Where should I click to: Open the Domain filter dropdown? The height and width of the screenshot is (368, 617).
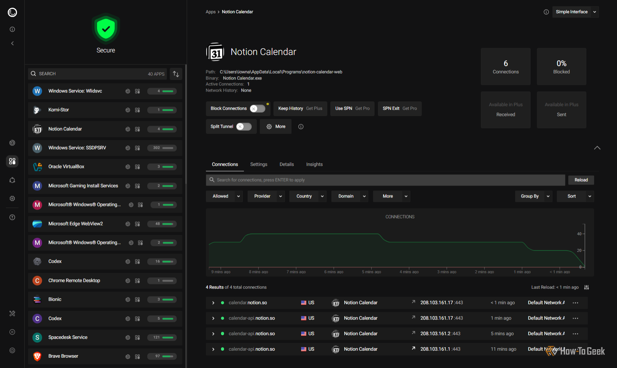pos(350,196)
